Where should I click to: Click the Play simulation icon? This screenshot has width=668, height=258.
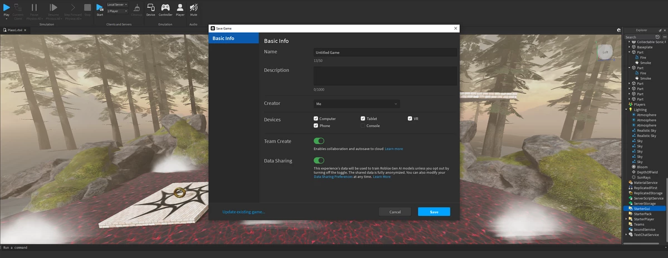pos(7,8)
